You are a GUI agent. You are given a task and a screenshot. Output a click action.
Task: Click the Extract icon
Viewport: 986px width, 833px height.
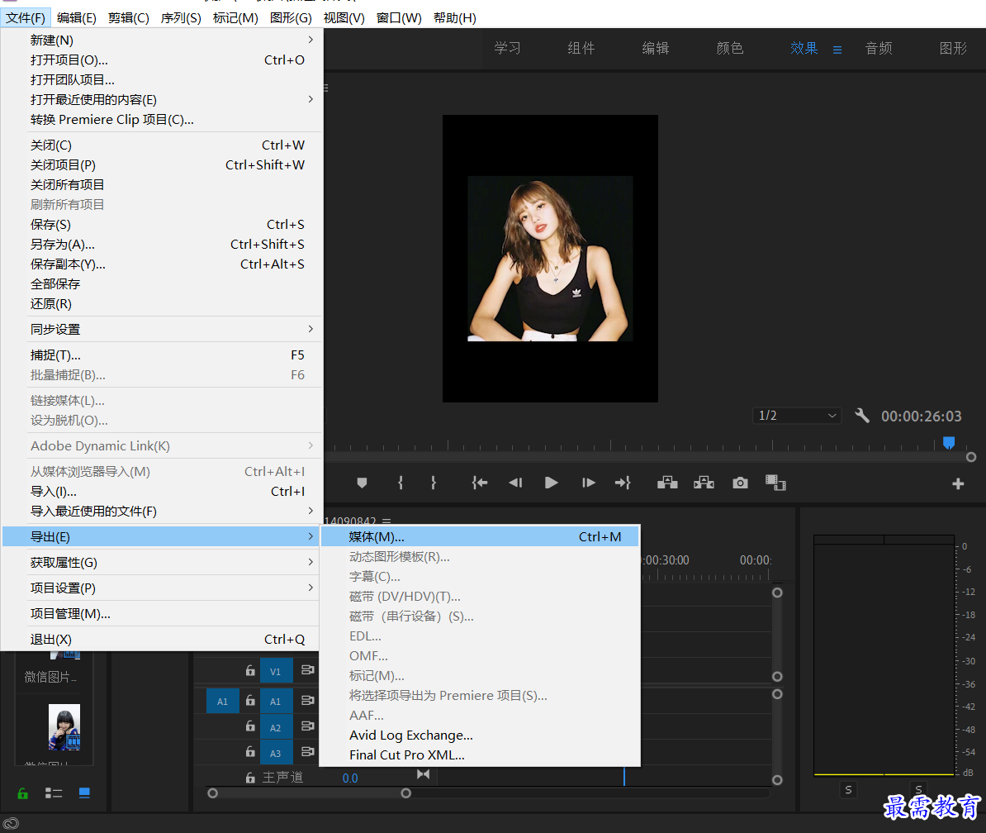pos(704,483)
